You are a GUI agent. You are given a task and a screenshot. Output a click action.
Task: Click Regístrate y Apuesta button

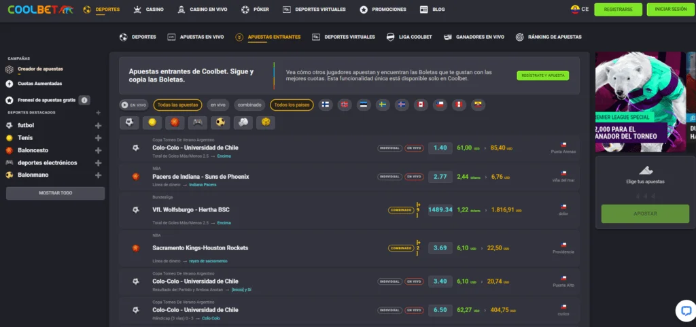[x=543, y=75]
